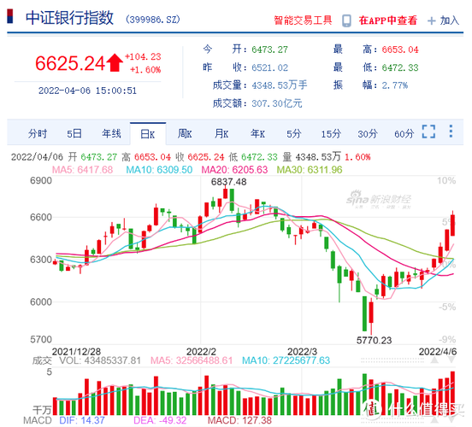472x427 pixels.
Task: Click the last red candlestick on the chart
Action: coord(452,225)
